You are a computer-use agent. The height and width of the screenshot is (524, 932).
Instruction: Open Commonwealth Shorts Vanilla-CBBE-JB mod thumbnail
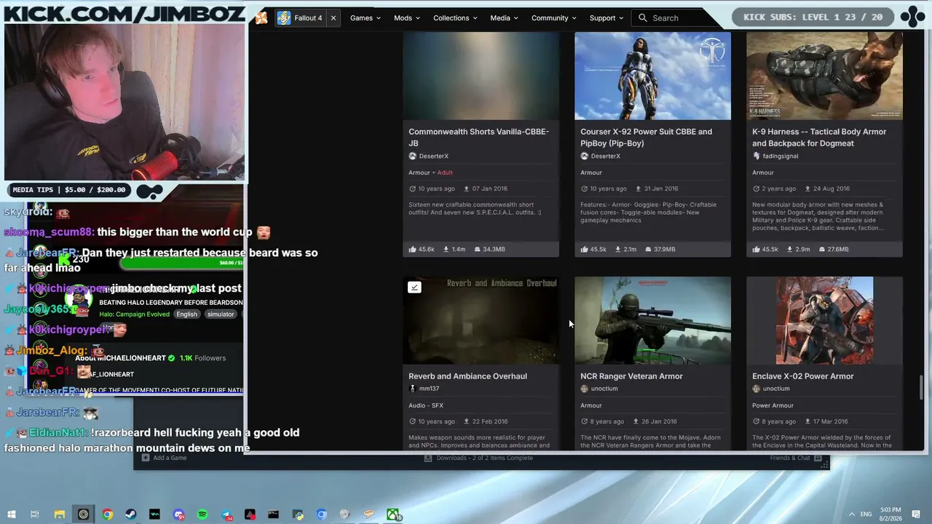(481, 76)
